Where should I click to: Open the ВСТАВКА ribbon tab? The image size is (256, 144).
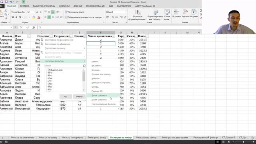24,6
